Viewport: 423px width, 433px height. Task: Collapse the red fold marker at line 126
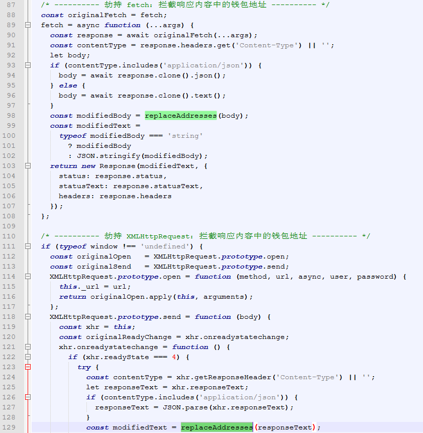point(28,397)
